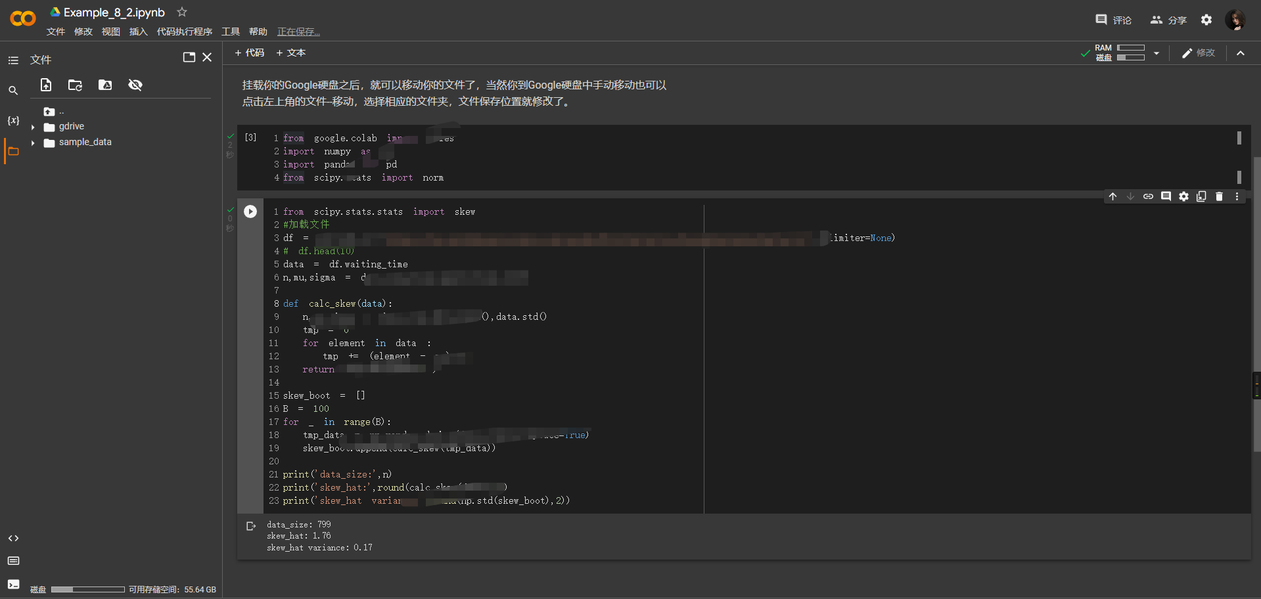The height and width of the screenshot is (599, 1261).
Task: Select the Table of contents sidebar icon
Action: point(13,60)
